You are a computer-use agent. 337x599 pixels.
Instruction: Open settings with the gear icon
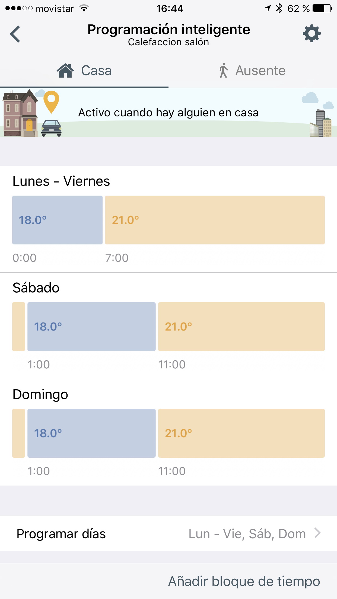(x=311, y=34)
